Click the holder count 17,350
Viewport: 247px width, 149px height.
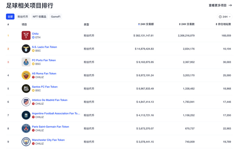click(227, 115)
